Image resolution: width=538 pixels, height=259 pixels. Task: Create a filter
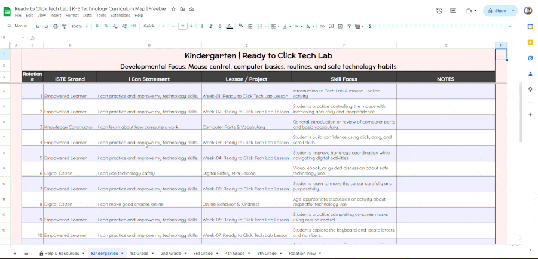[x=349, y=26]
